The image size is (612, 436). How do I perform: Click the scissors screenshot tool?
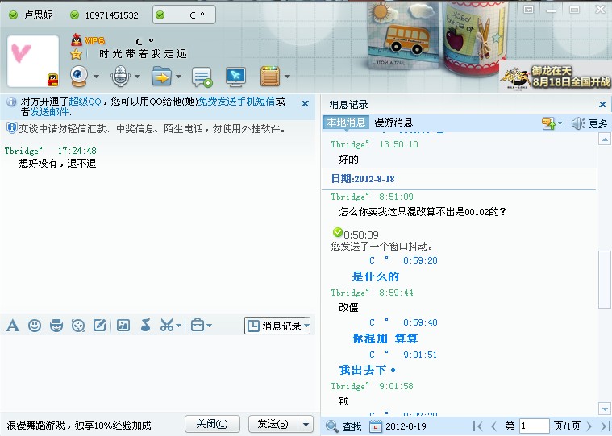tap(165, 326)
